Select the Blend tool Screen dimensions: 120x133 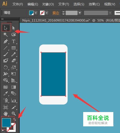(14, 93)
